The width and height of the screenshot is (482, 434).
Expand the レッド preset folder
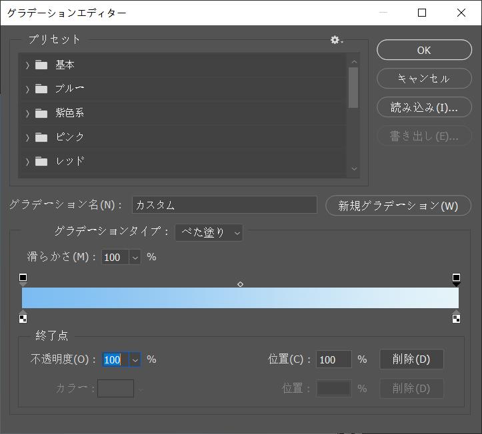click(27, 161)
